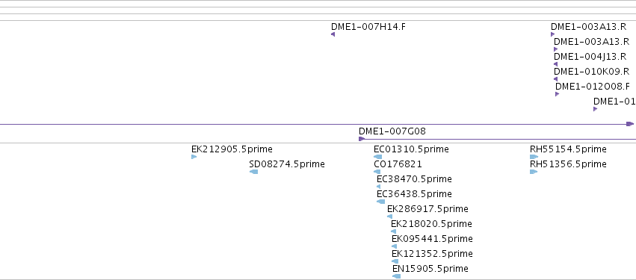Click the DME1-004J13.R feature arrow
Screen dimensions: 636x280
tap(555, 64)
